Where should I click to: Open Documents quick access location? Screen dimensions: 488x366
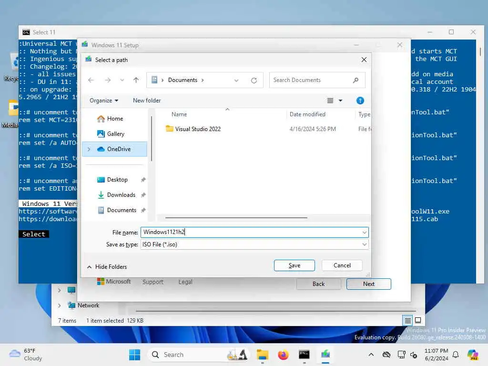pos(122,210)
